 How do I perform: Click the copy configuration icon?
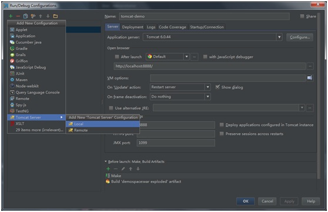pos(25,16)
